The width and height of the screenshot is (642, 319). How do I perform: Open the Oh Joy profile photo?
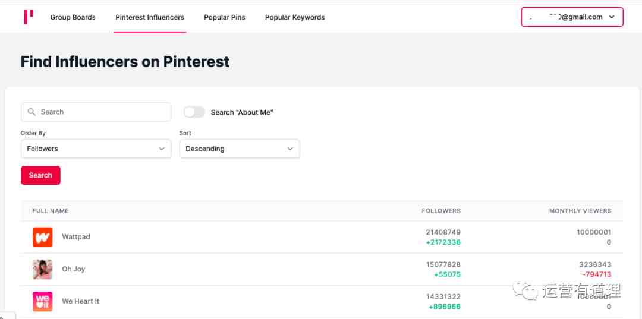pyautogui.click(x=43, y=269)
